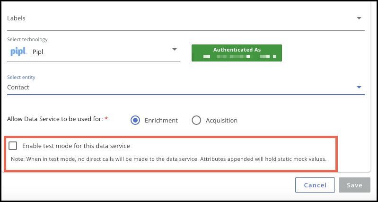Click the Allow Data Service label
This screenshot has width=378, height=202.
coord(55,119)
